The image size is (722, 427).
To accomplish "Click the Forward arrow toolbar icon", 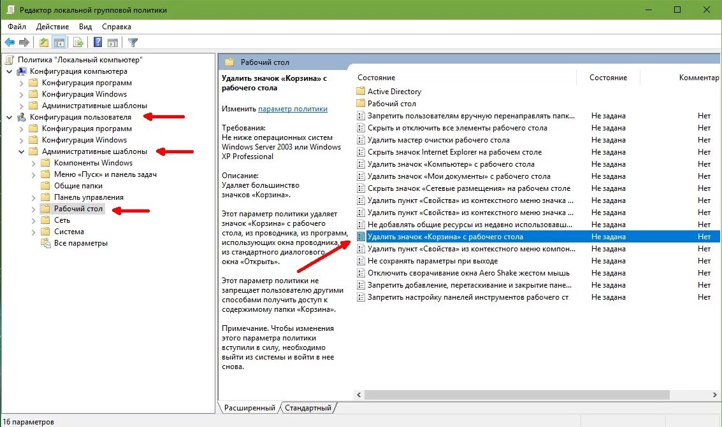I will pos(24,43).
